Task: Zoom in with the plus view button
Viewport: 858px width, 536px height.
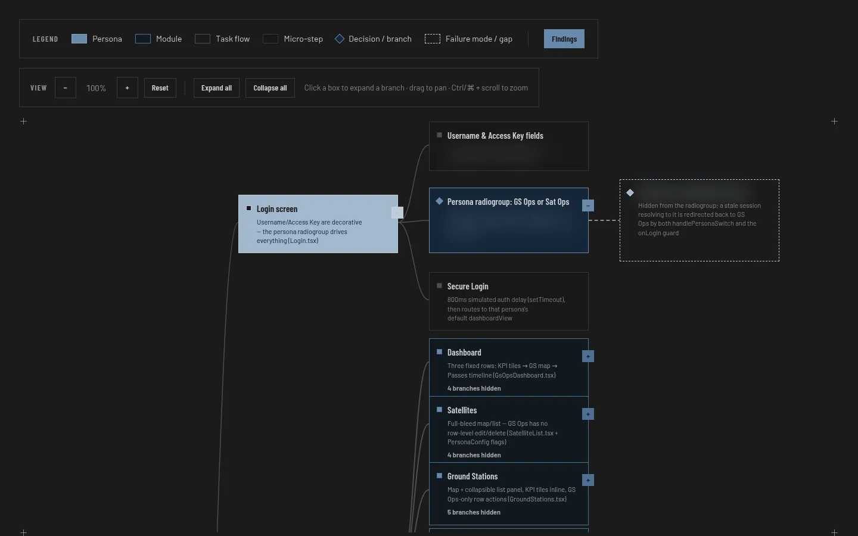Action: coord(128,88)
